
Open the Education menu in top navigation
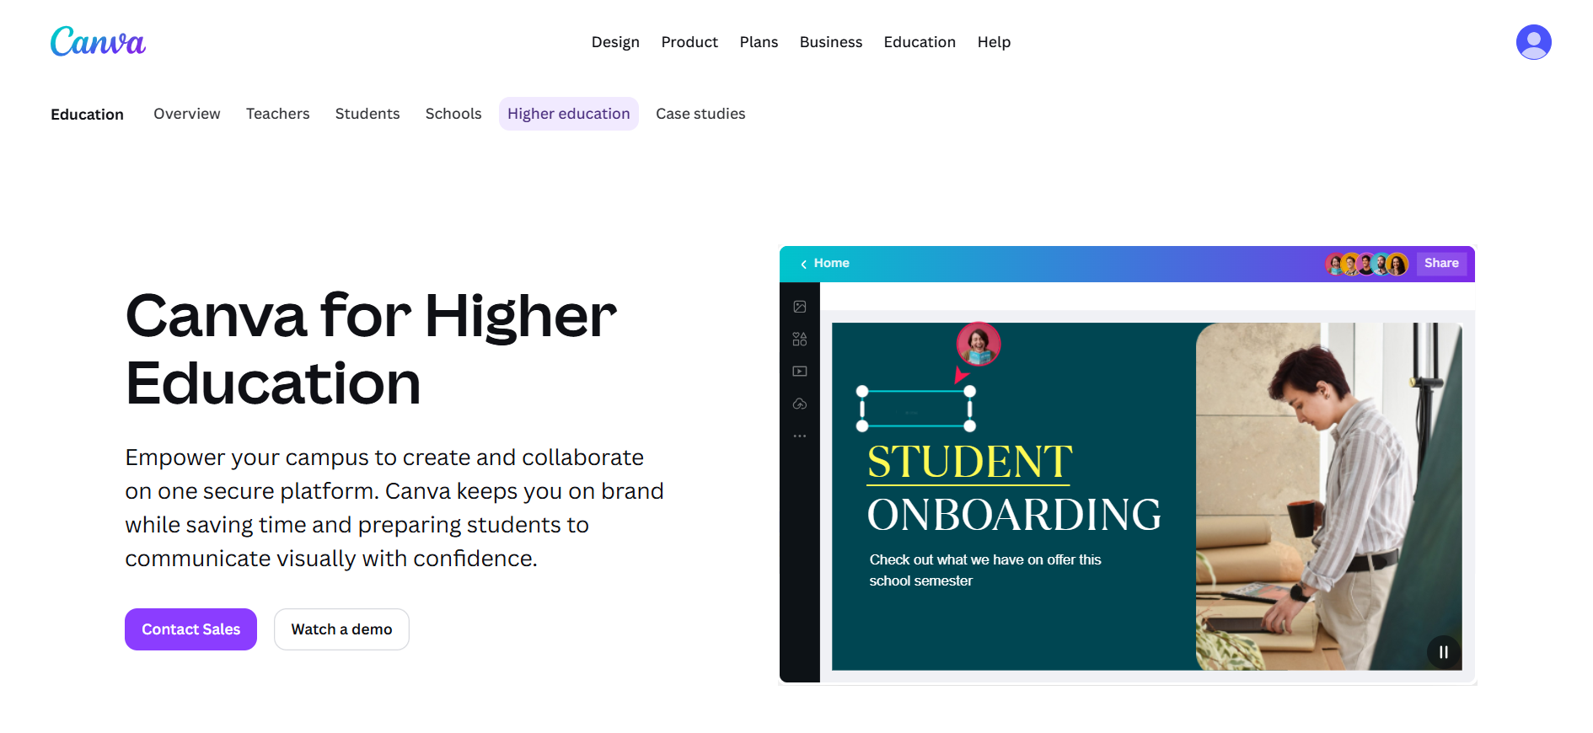pyautogui.click(x=920, y=42)
